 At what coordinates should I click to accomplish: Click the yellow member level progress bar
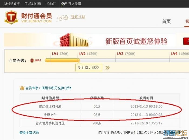click(x=62, y=60)
